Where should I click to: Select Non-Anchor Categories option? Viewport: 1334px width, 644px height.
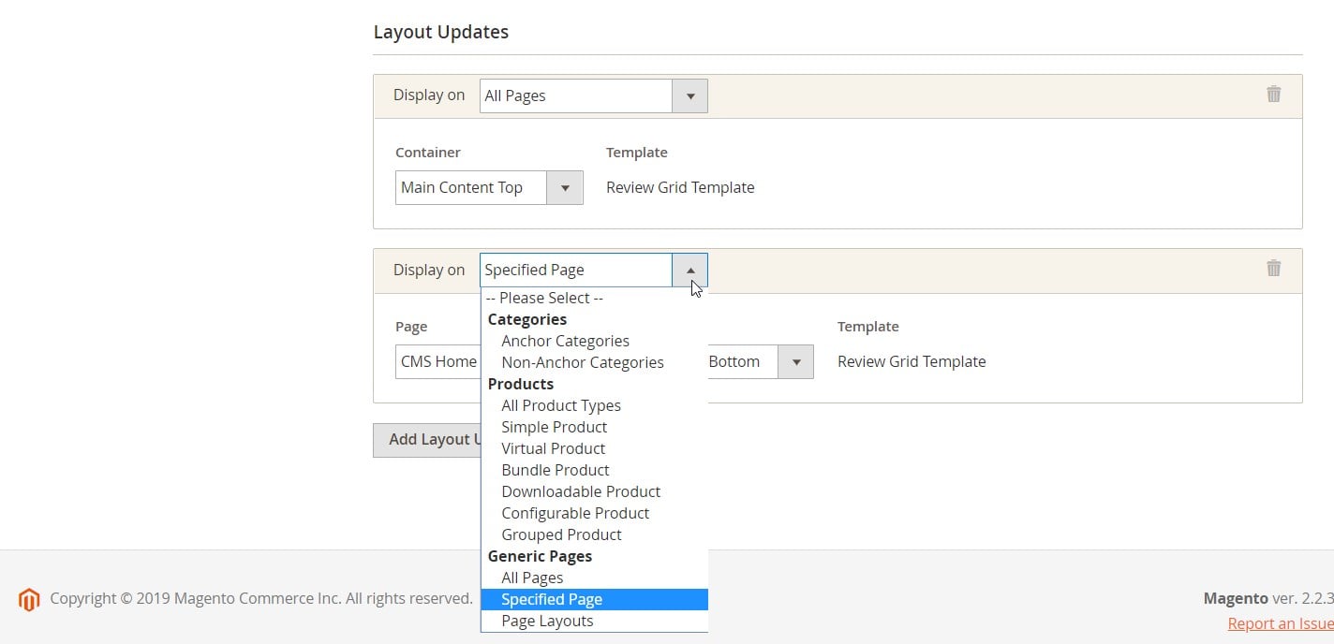tap(594, 362)
